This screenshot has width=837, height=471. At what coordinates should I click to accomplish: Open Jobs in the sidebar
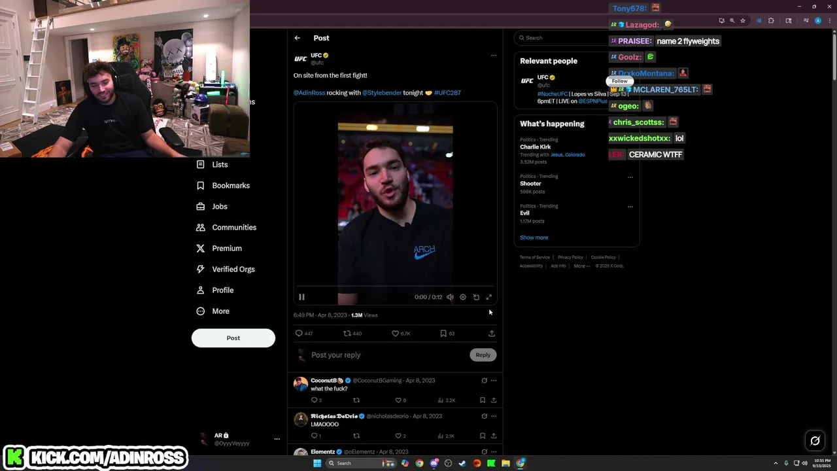point(212,207)
